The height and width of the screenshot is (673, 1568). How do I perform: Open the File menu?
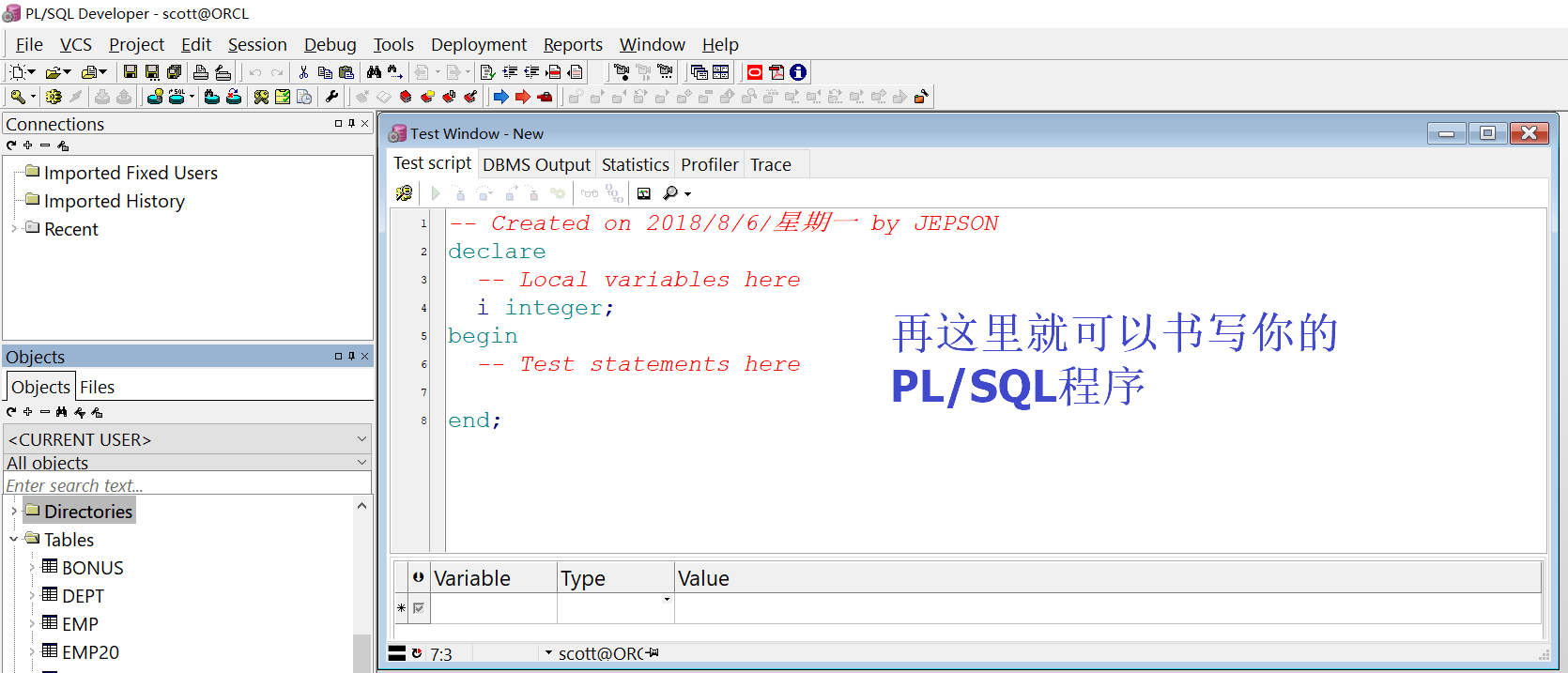click(29, 44)
